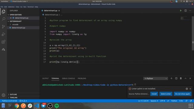Open the notifications bell in the status bar
Viewport: 194px width, 109px height.
click(191, 101)
